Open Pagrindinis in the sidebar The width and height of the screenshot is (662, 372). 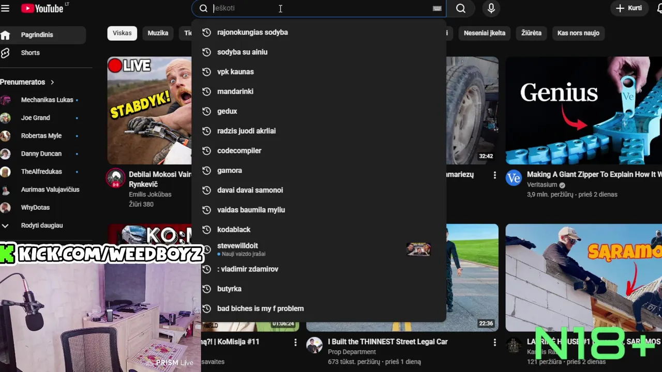(43, 35)
